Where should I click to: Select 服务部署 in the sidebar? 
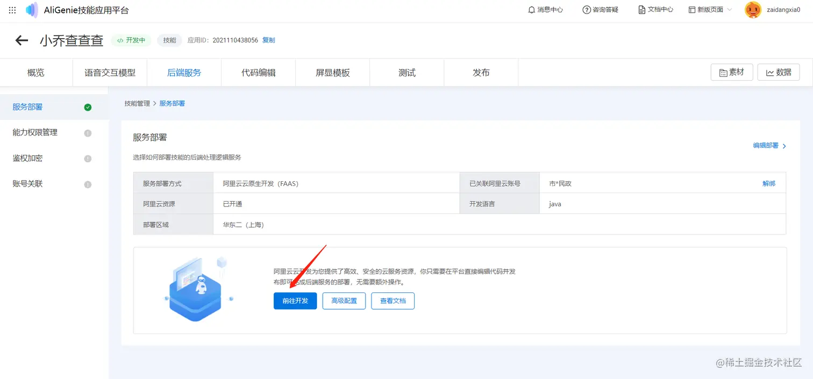pos(54,107)
